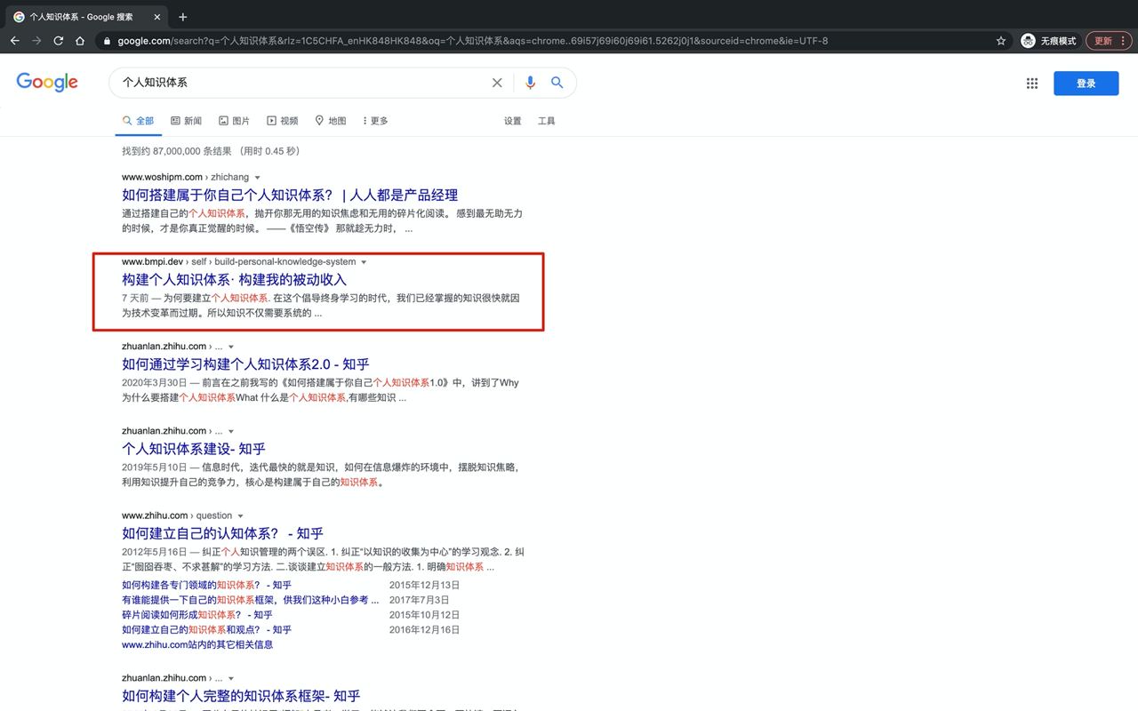Screen dimensions: 1138x711
Task: Reload the page
Action: click(59, 41)
